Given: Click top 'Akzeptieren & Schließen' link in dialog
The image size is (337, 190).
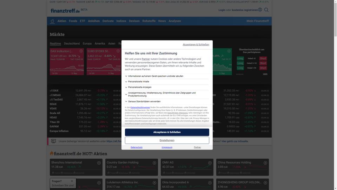Looking at the screenshot, I should coord(196,45).
